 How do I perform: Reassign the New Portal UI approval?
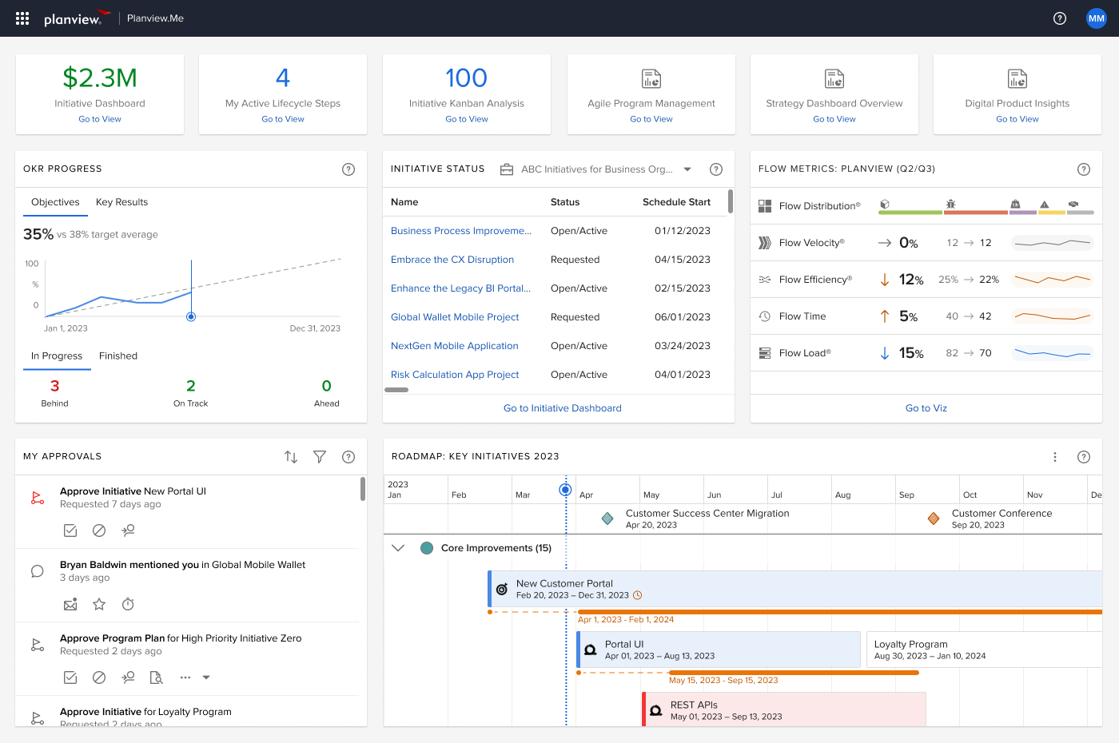coord(128,530)
